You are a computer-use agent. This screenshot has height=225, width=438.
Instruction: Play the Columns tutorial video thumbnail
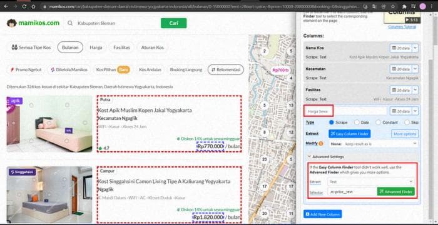[x=402, y=17]
